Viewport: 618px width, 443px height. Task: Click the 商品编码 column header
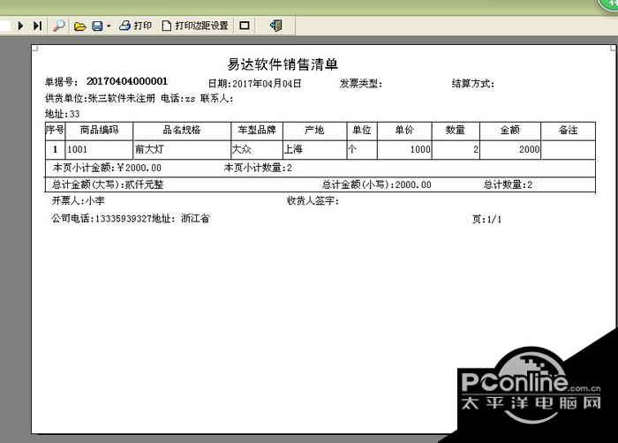coord(99,130)
